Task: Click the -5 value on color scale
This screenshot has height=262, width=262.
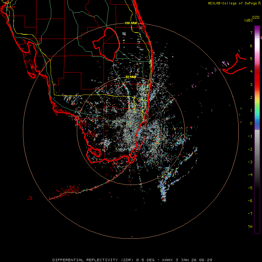Action: pyautogui.click(x=250, y=188)
